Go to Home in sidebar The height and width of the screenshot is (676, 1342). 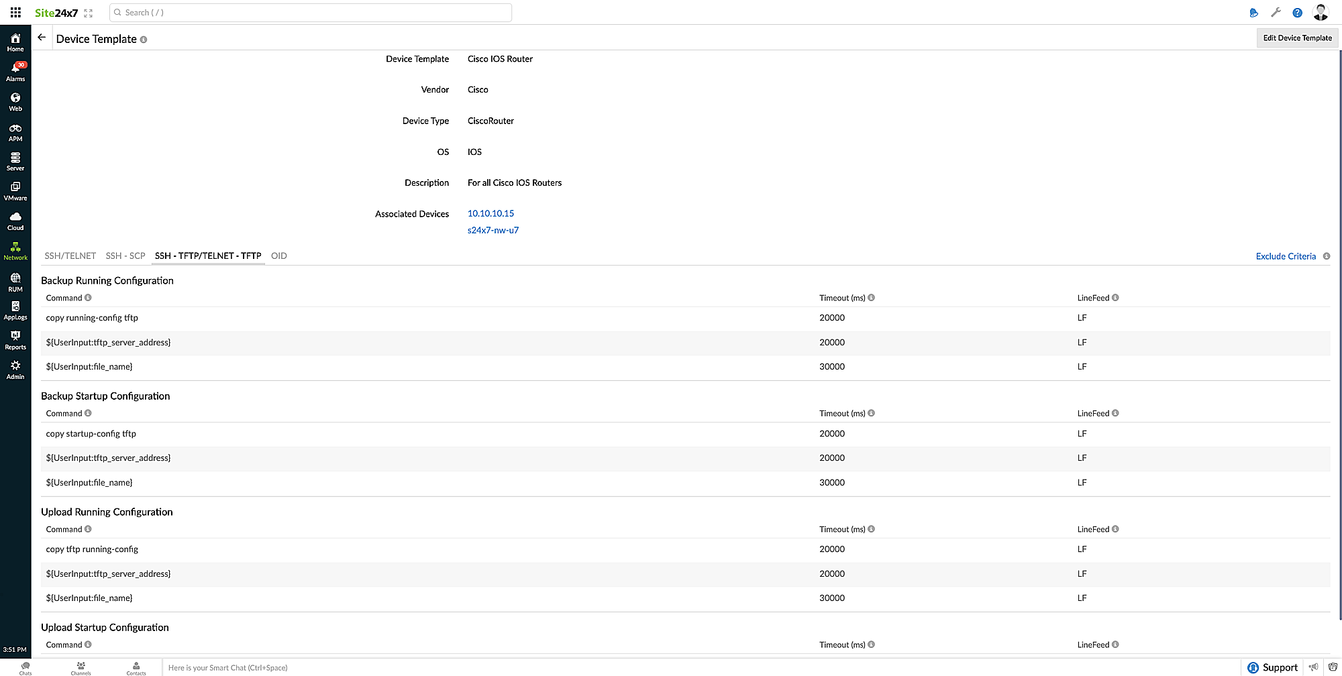point(15,42)
